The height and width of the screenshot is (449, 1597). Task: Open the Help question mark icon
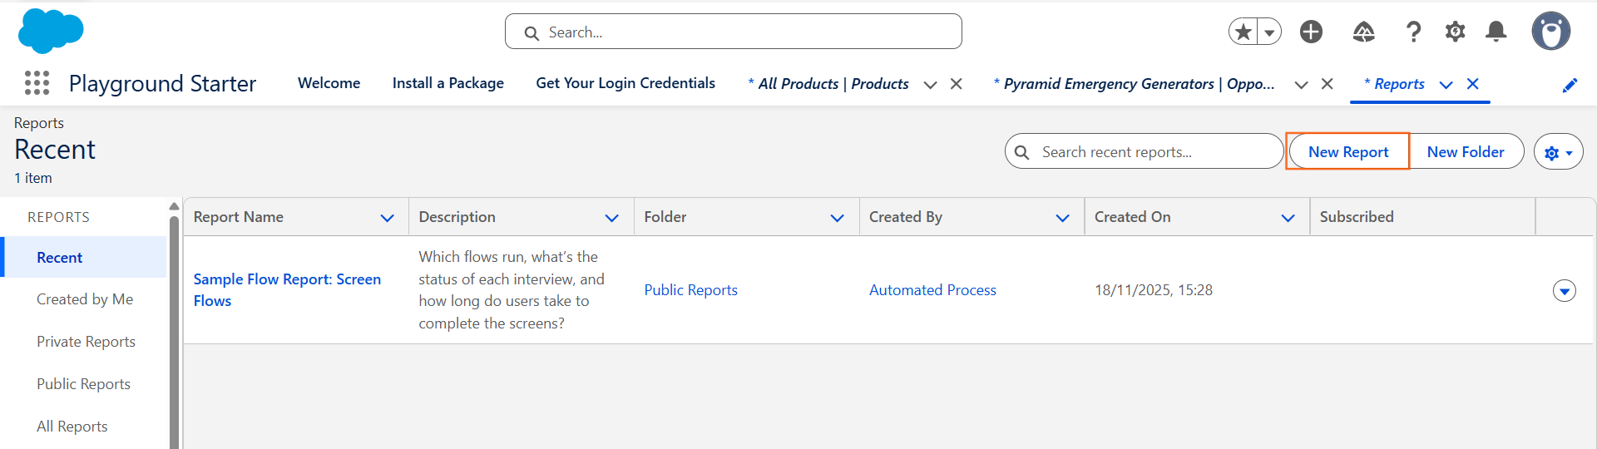pos(1413,32)
